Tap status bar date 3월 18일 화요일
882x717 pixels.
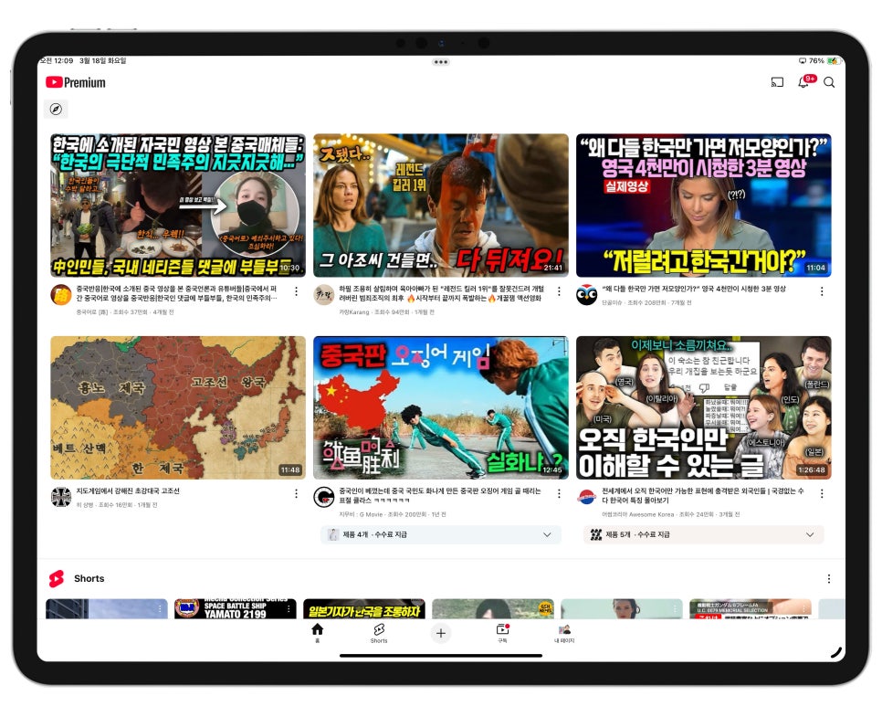click(x=102, y=61)
